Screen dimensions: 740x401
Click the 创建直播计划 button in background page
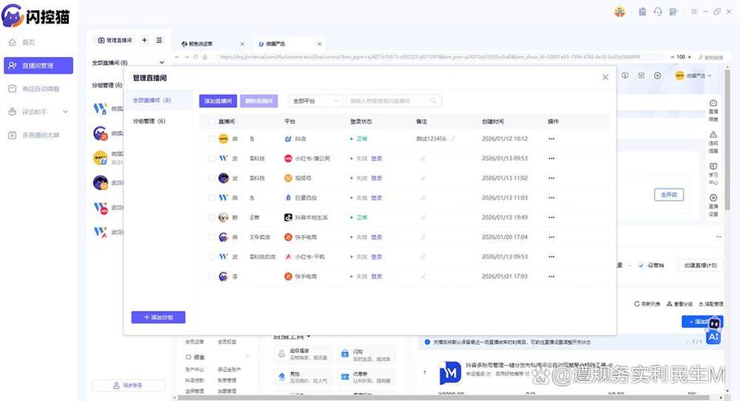tap(701, 265)
